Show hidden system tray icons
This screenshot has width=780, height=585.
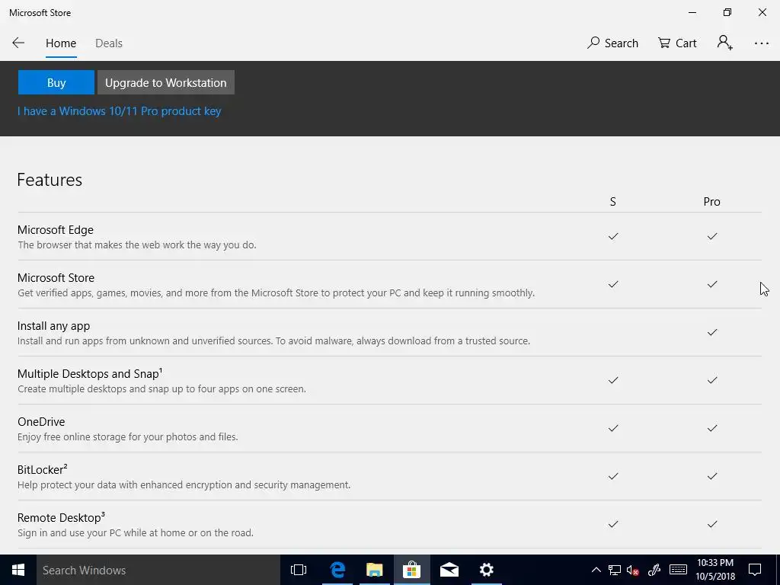[596, 570]
